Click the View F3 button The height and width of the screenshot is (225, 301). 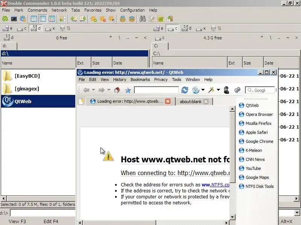point(17,221)
